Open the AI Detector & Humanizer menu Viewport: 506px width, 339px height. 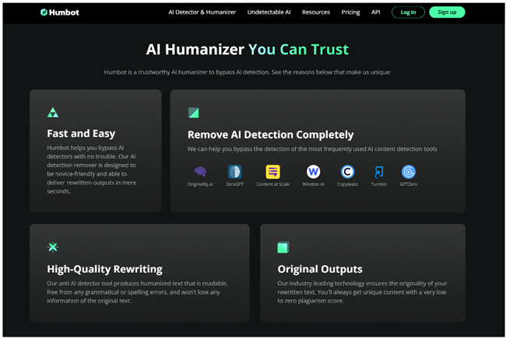click(x=202, y=12)
